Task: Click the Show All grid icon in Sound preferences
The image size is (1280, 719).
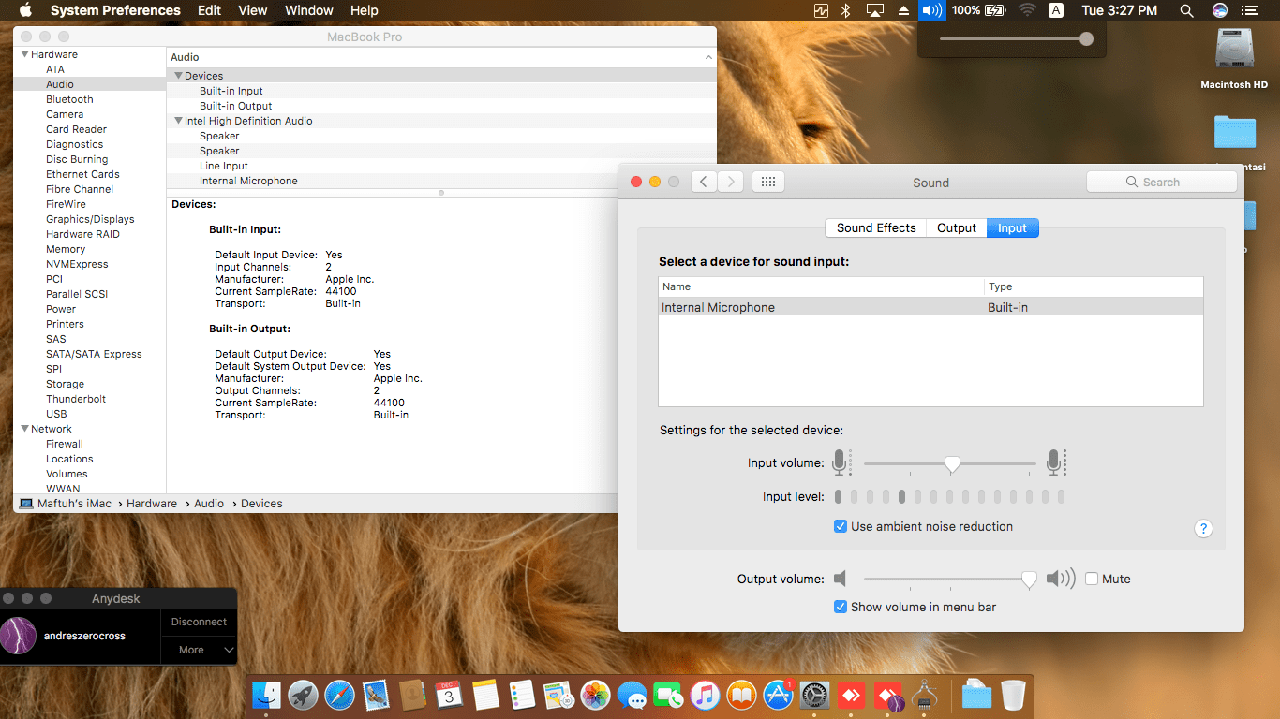Action: tap(767, 181)
